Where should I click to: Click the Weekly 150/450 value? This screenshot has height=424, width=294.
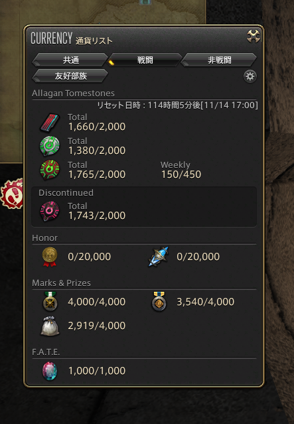[181, 175]
